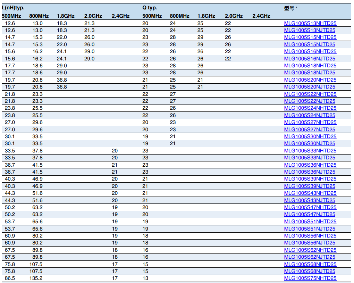Open the MLG1005S13NJTD25 part link
The width and height of the screenshot is (354, 283).
click(310, 30)
